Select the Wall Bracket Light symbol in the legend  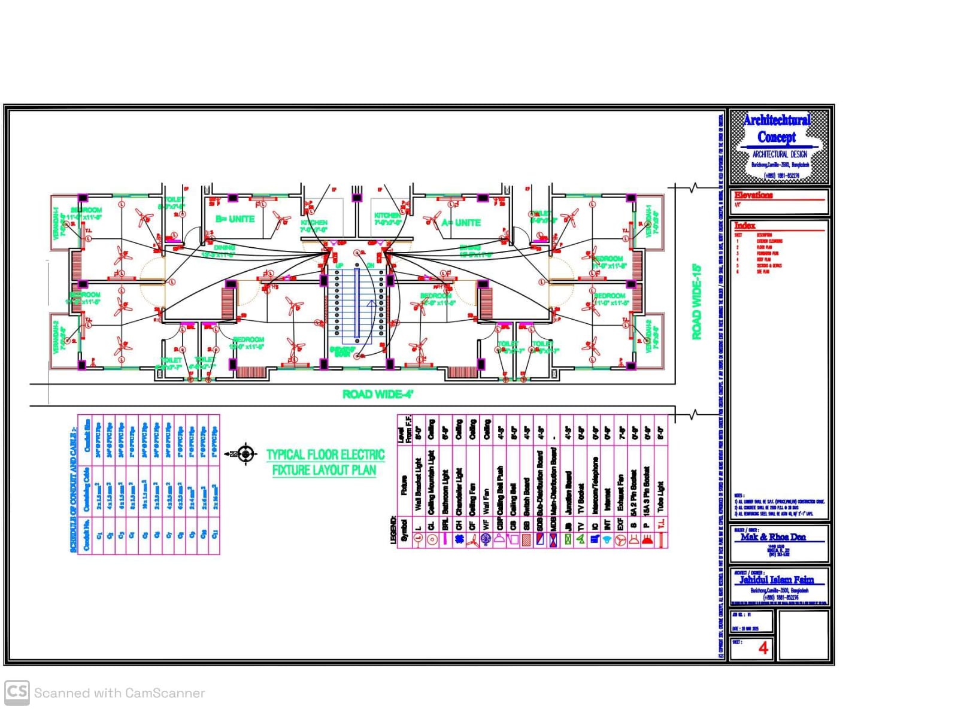(x=418, y=539)
